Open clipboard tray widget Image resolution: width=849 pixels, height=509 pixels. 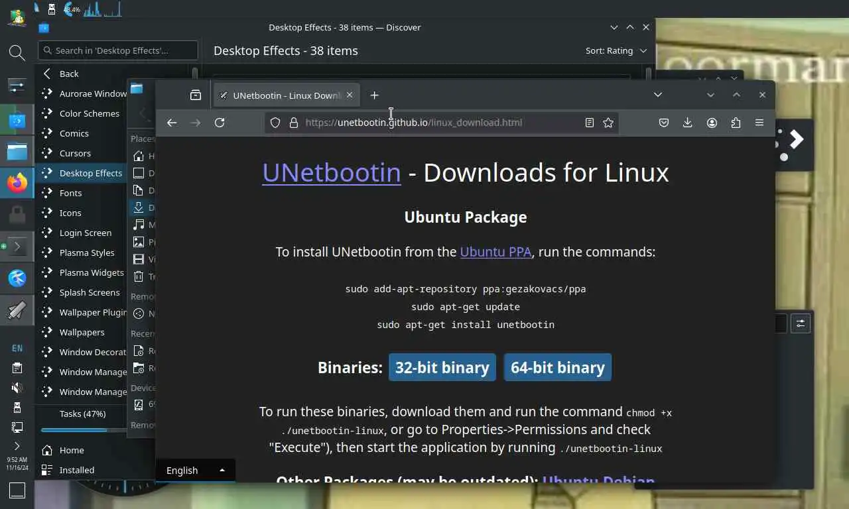pyautogui.click(x=17, y=368)
